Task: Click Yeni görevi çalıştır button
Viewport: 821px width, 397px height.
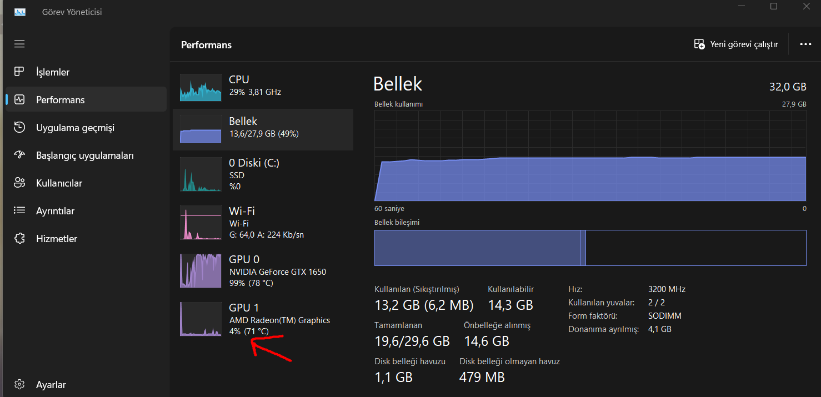Action: coord(736,44)
